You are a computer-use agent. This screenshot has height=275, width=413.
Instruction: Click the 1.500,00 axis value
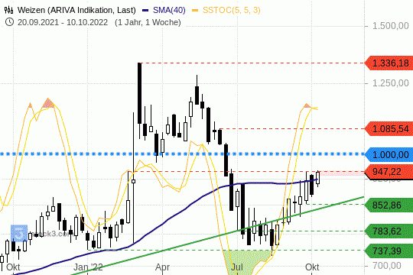[390, 26]
